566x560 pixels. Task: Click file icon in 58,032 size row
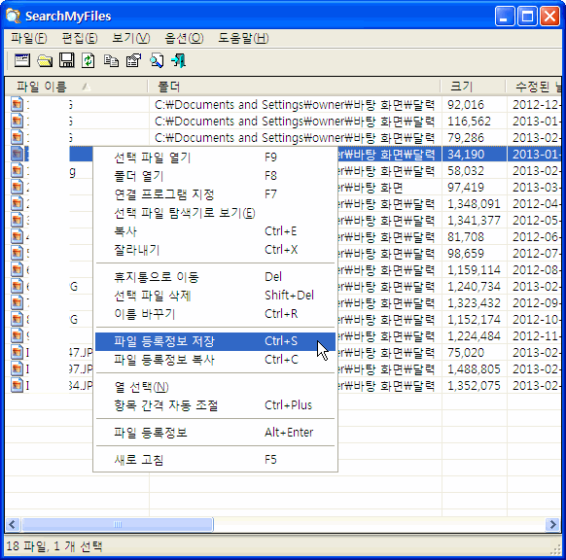coord(17,170)
